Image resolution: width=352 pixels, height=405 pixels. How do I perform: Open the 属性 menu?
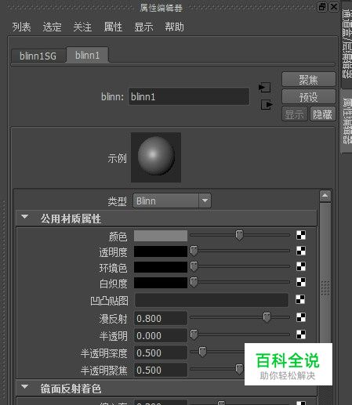113,27
